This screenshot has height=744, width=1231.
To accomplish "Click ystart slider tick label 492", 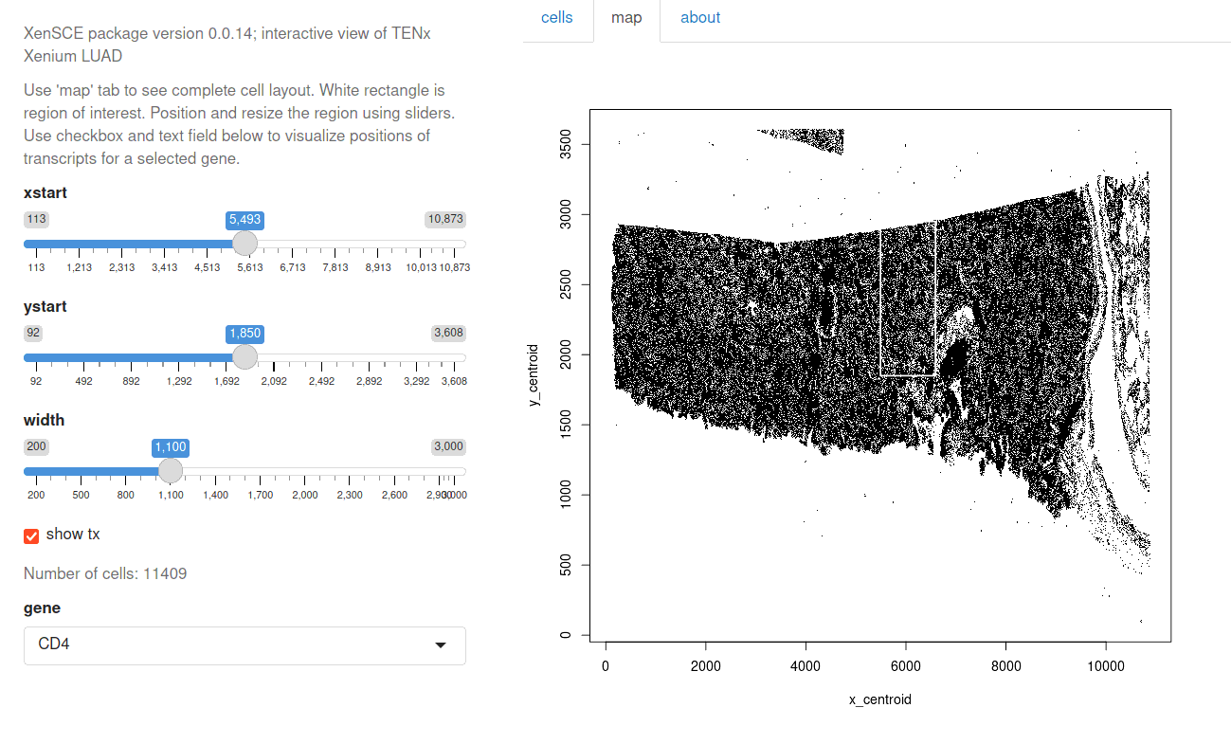I will point(83,381).
